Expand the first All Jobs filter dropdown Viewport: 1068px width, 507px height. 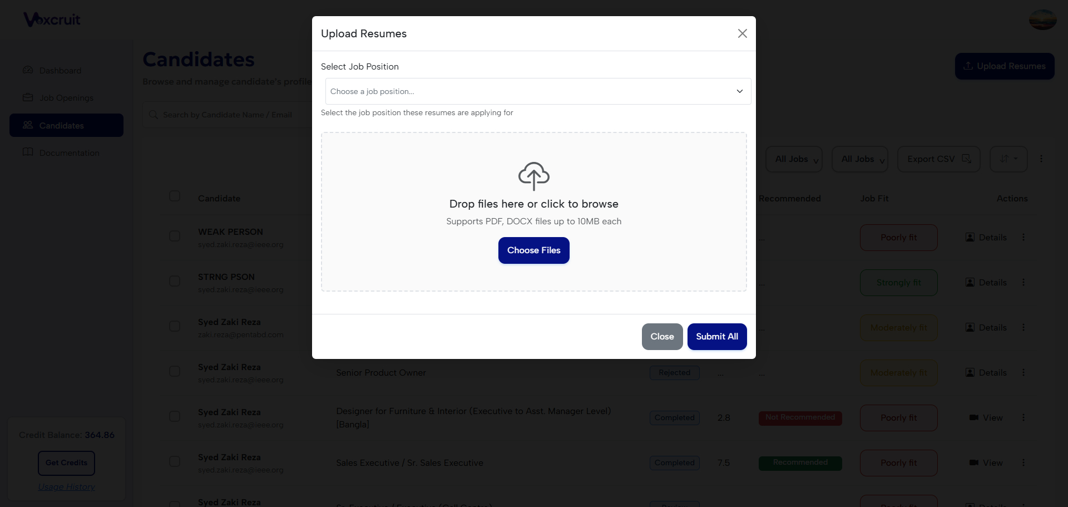[x=794, y=159]
